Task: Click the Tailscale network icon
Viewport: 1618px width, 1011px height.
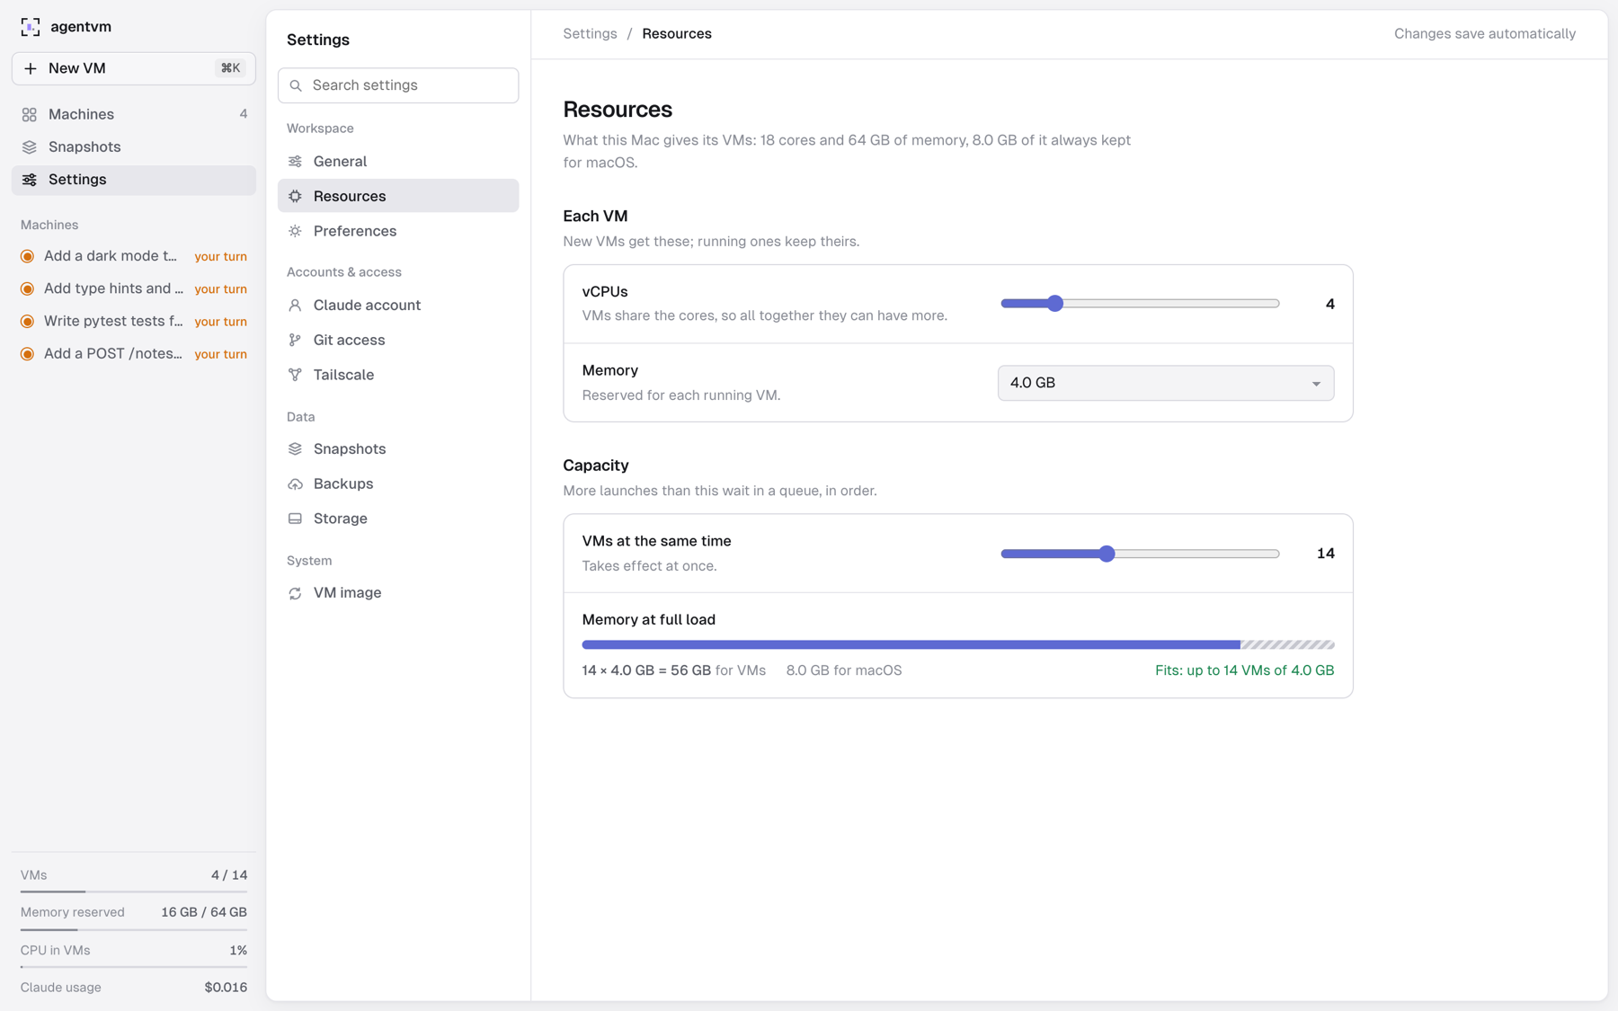Action: pyautogui.click(x=295, y=375)
